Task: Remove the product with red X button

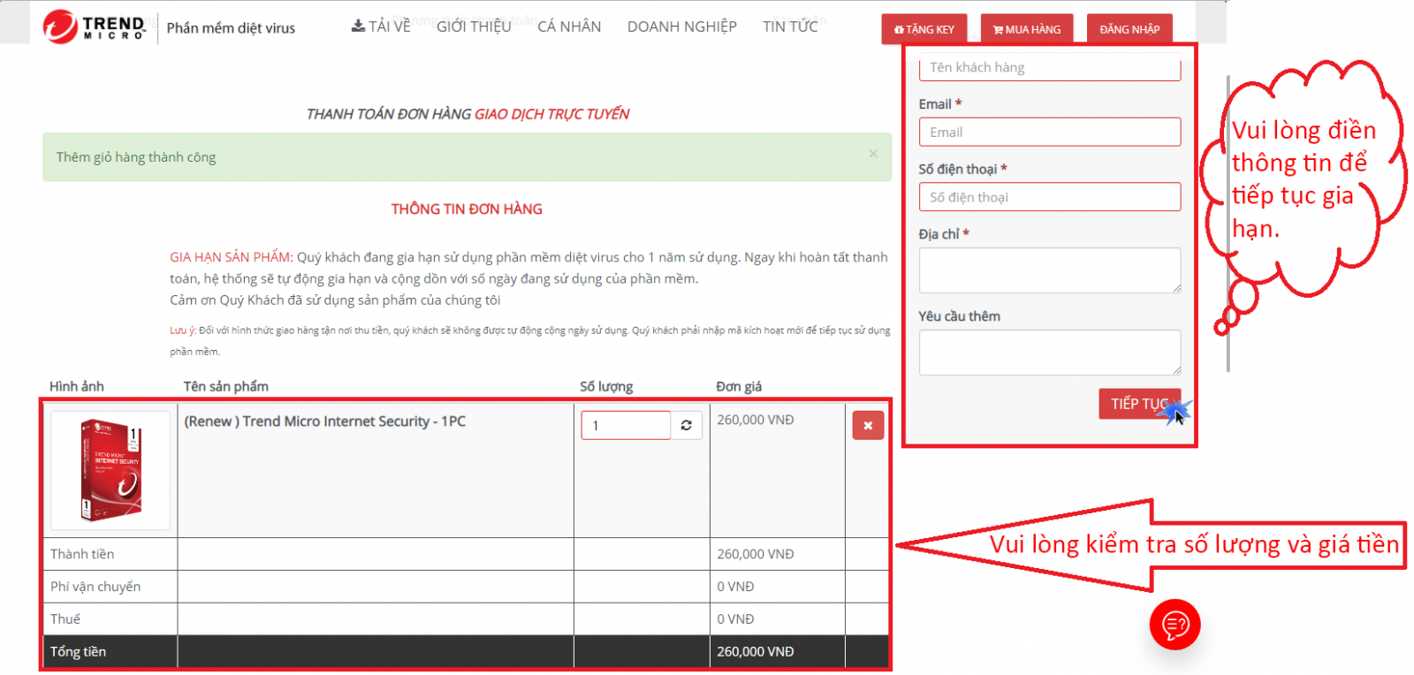Action: click(868, 426)
